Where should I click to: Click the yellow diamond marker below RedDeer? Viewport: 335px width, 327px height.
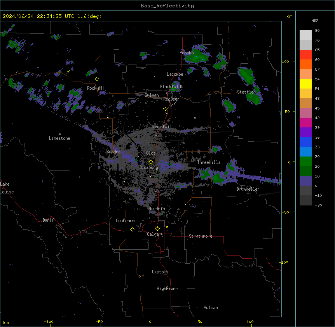[x=166, y=109]
